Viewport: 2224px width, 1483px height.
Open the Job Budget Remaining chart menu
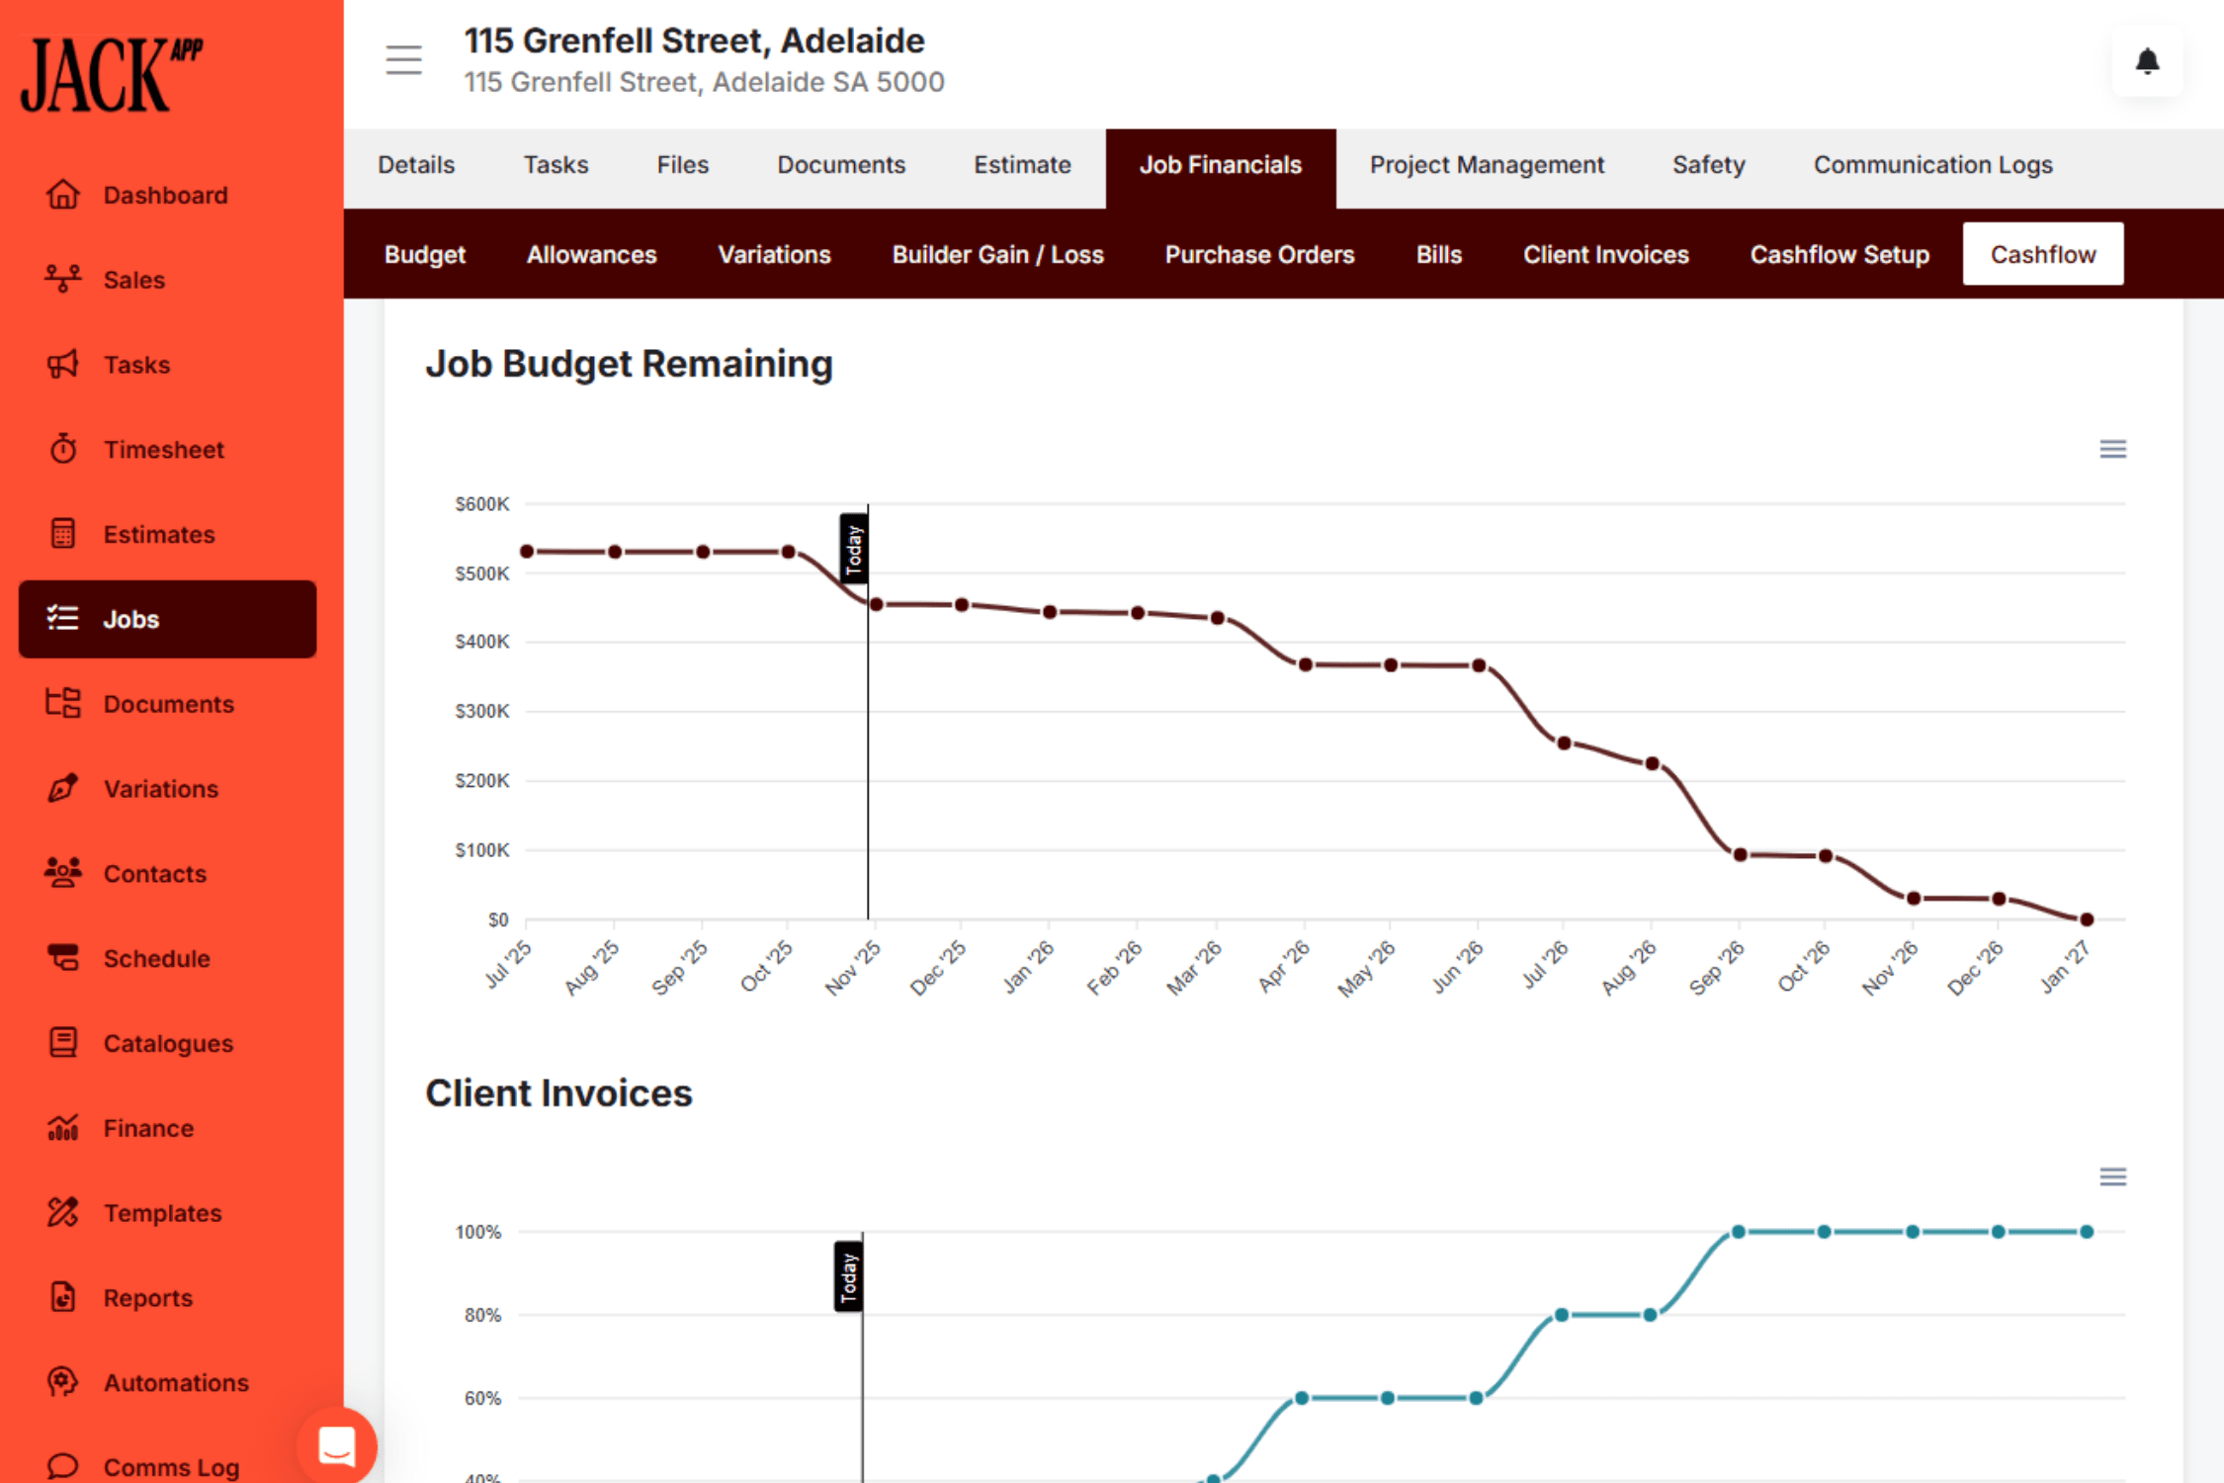(2113, 449)
